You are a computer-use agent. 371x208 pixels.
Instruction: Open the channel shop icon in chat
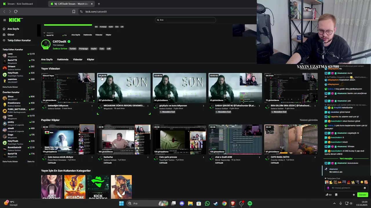[x=336, y=195]
